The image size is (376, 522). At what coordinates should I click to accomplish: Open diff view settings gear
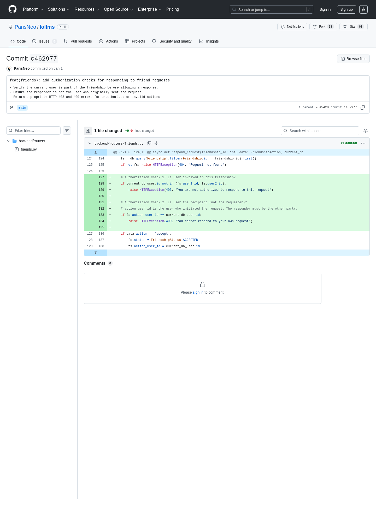coord(366,131)
